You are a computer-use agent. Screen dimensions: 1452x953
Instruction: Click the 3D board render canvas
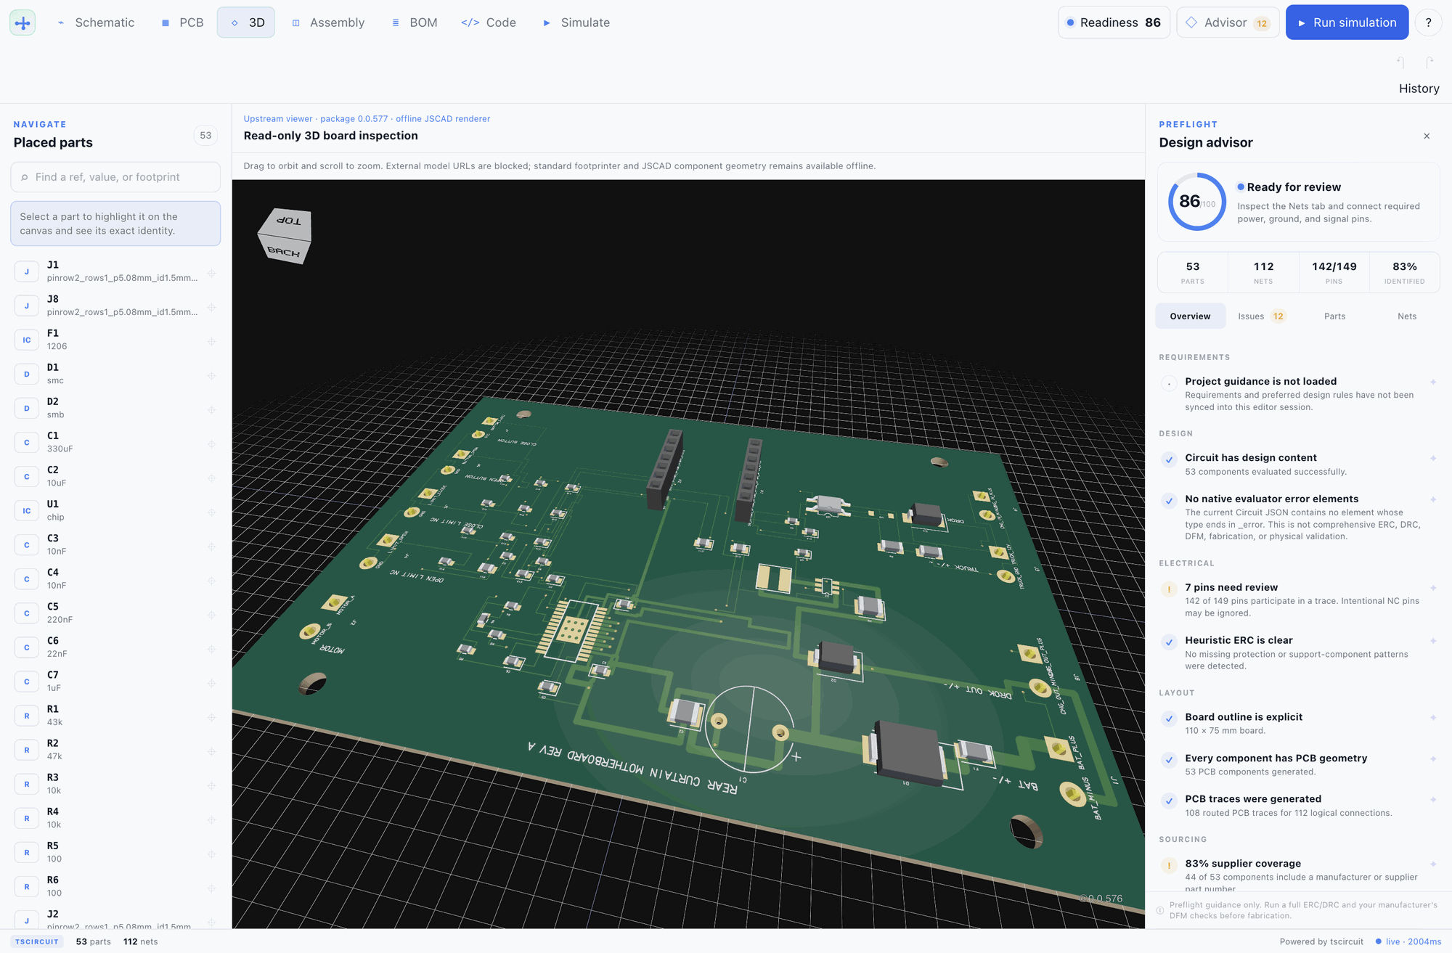click(688, 554)
